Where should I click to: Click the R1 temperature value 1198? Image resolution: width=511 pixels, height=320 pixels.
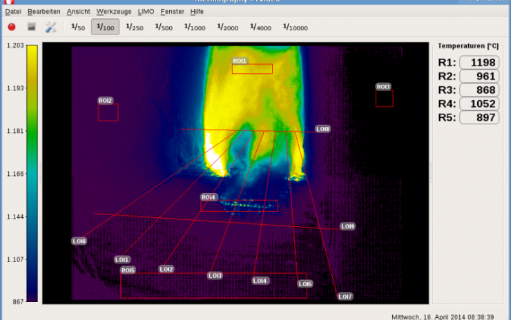pos(479,62)
